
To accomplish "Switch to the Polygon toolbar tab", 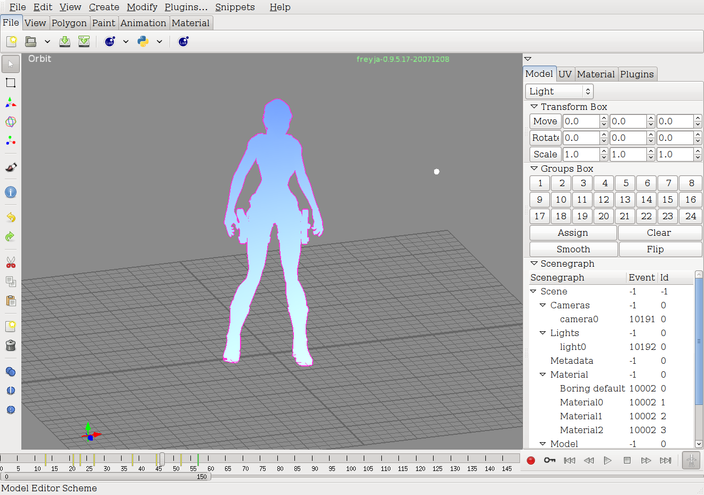I will (69, 23).
